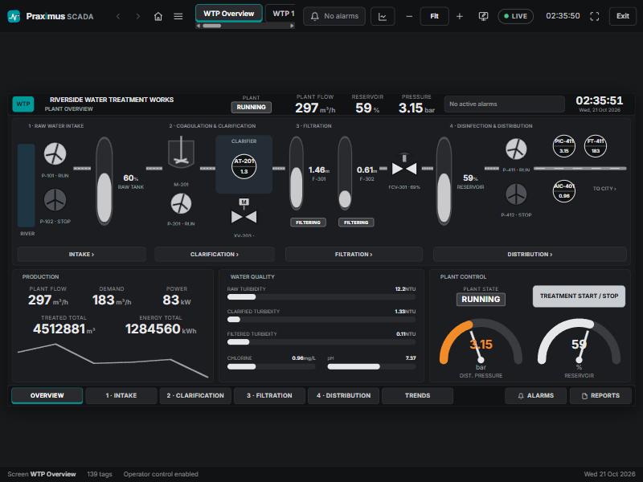This screenshot has width=643, height=482.
Task: Click the teal WTP badge
Action: [x=23, y=104]
